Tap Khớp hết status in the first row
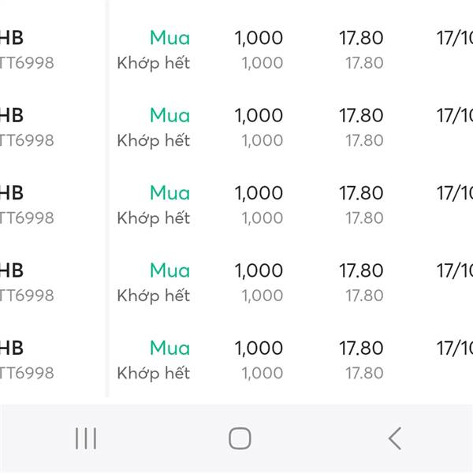Viewport: 473px width, 473px height. click(154, 63)
